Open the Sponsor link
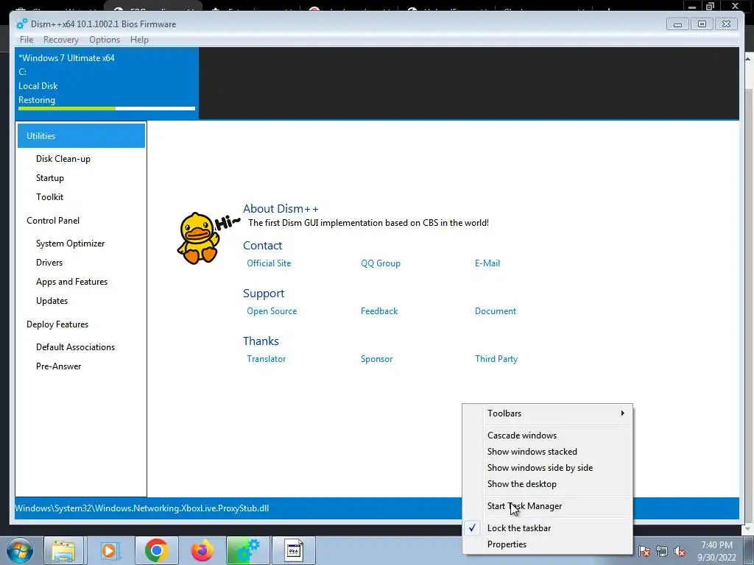This screenshot has width=754, height=565. pyautogui.click(x=376, y=359)
